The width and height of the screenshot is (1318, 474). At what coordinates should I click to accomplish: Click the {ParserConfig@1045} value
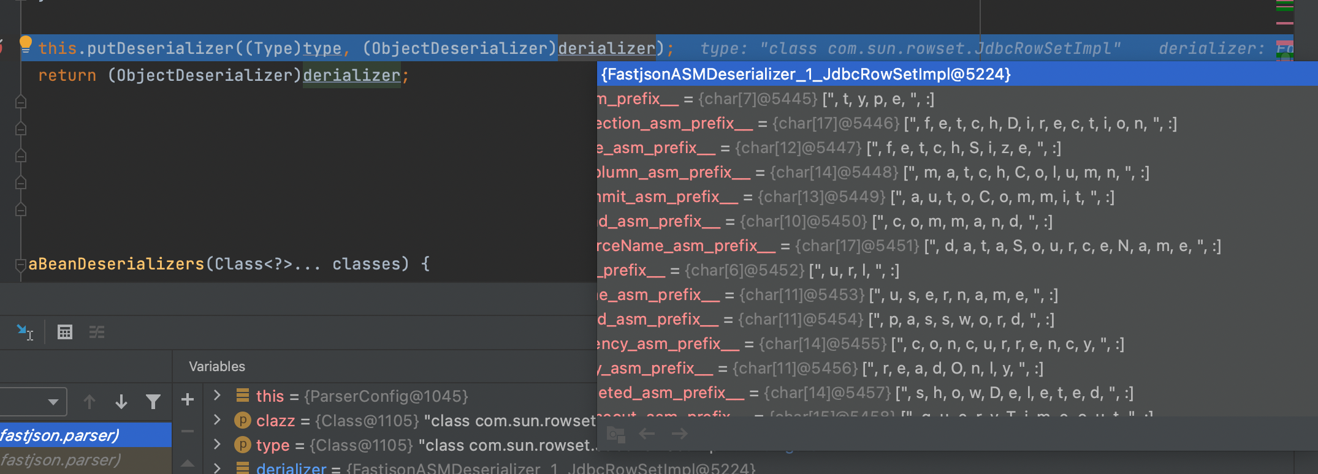pyautogui.click(x=386, y=396)
